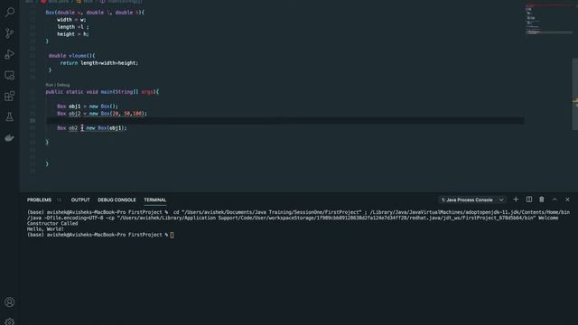Switch to the DEBUG CONSOLE tab
The width and height of the screenshot is (578, 325).
(117, 200)
